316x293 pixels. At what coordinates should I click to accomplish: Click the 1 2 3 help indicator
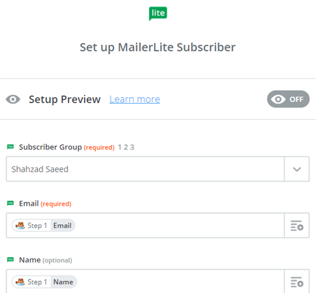pyautogui.click(x=126, y=147)
